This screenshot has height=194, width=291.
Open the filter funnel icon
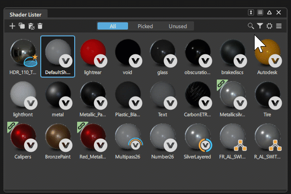click(x=260, y=26)
